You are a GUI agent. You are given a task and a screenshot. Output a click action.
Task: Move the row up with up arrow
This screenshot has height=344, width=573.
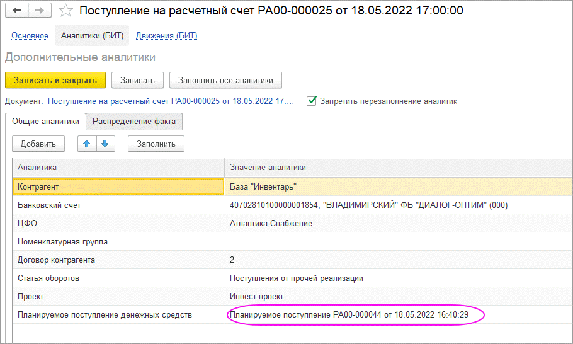[x=86, y=144]
